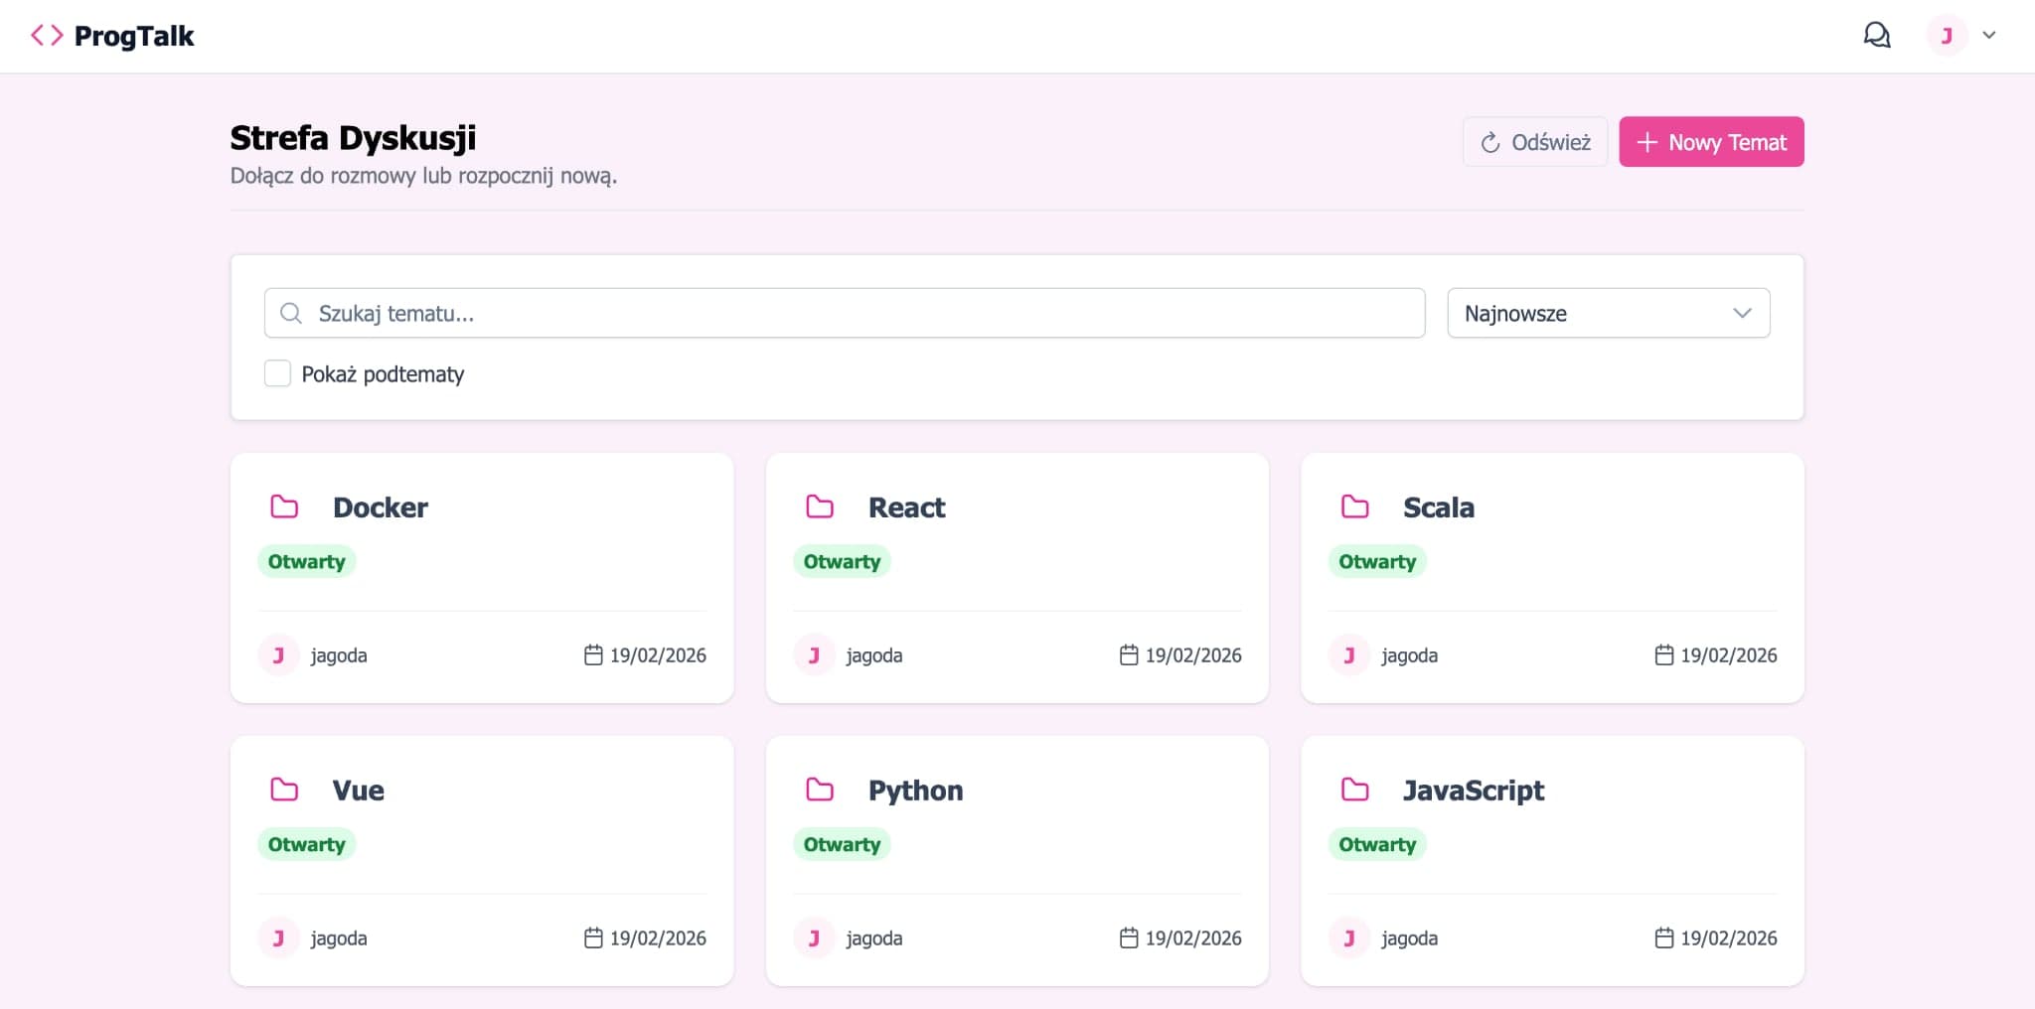The width and height of the screenshot is (2035, 1009).
Task: Open the Najnowsze sort dropdown
Action: 1608,314
